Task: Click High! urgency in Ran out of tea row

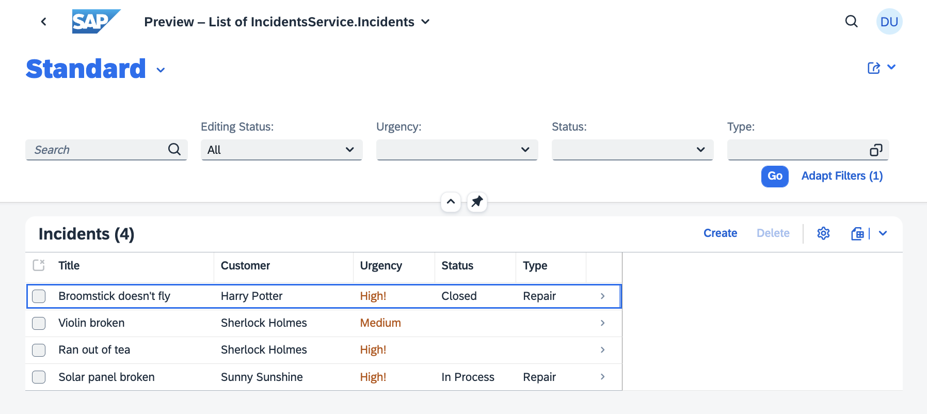Action: [x=373, y=350]
